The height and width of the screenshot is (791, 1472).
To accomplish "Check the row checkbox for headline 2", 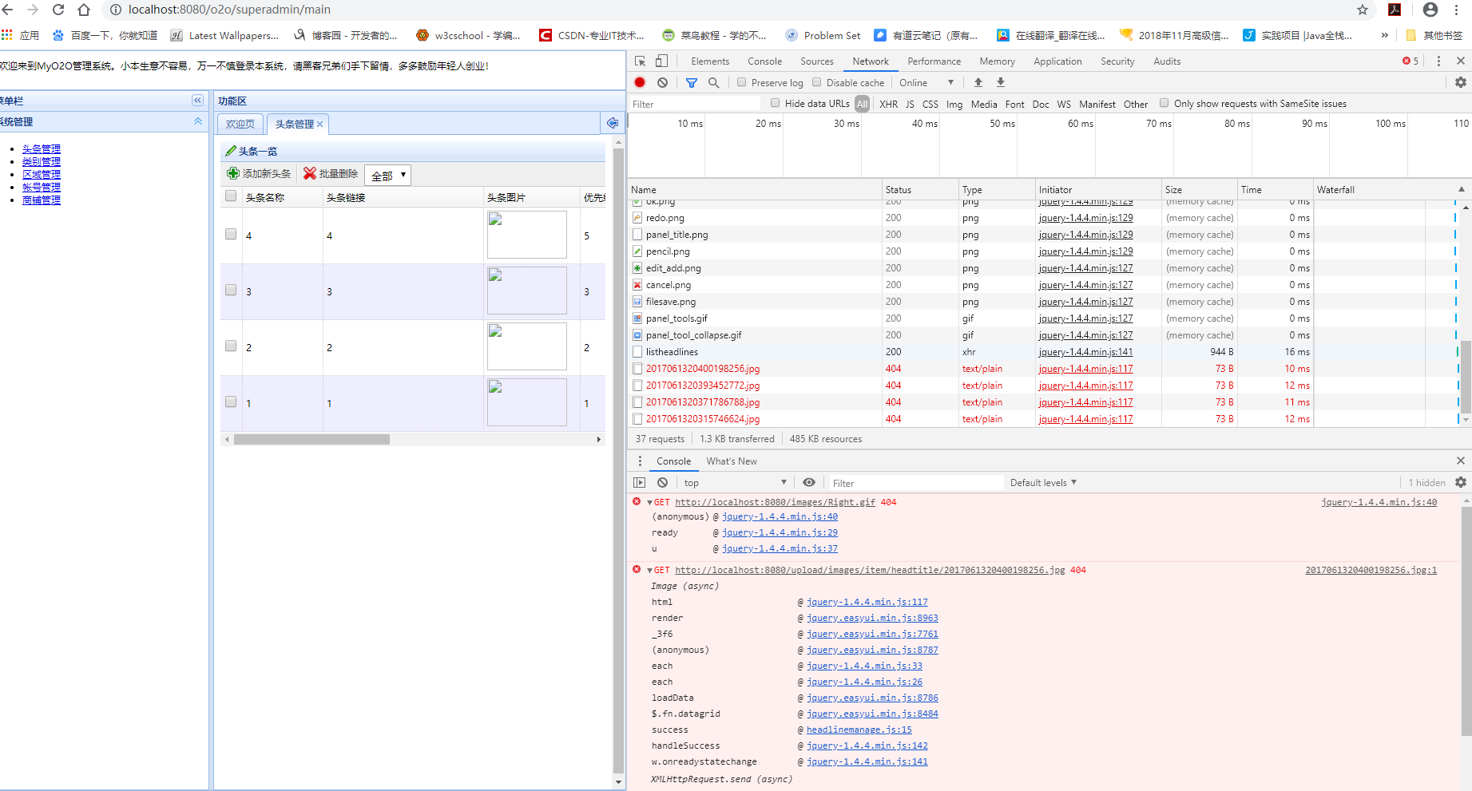I will click(x=231, y=346).
